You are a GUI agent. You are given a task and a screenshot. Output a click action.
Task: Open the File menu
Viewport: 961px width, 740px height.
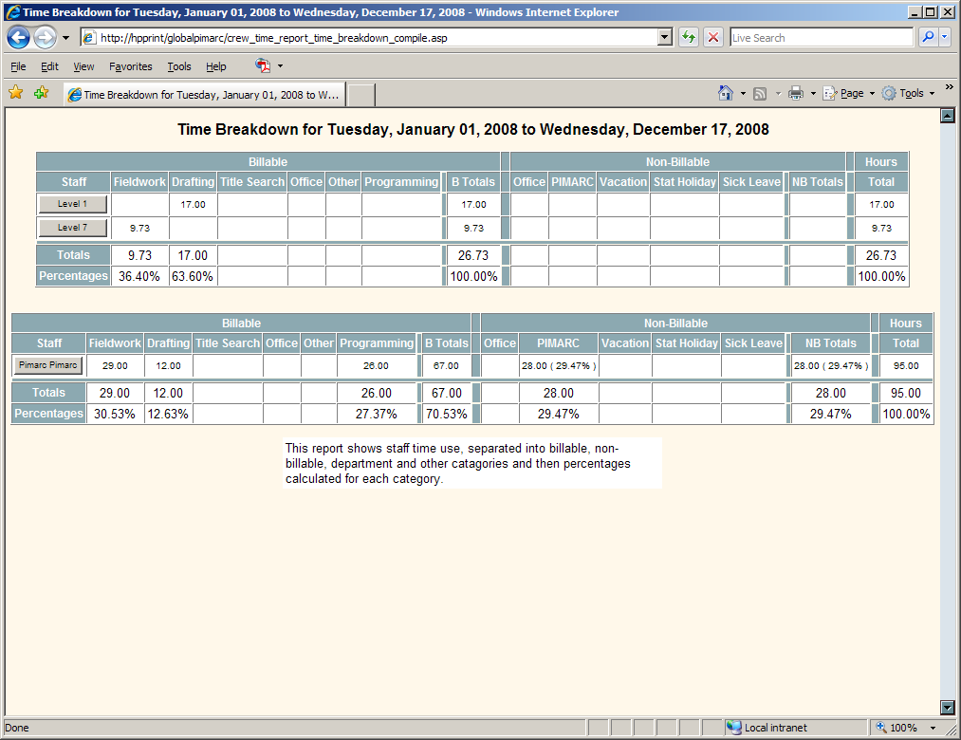click(x=18, y=66)
